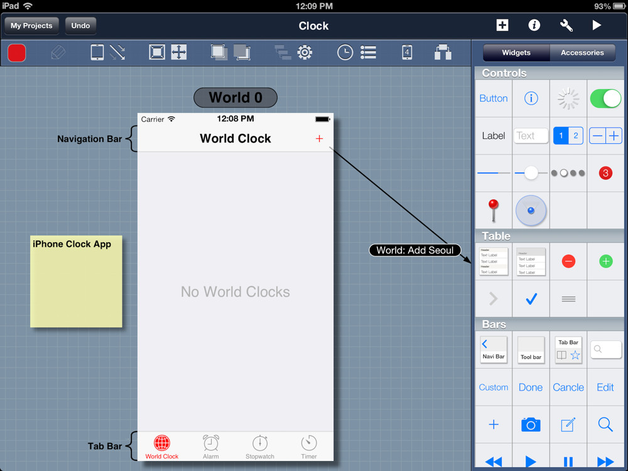Select the Cancle bar button widget

568,387
